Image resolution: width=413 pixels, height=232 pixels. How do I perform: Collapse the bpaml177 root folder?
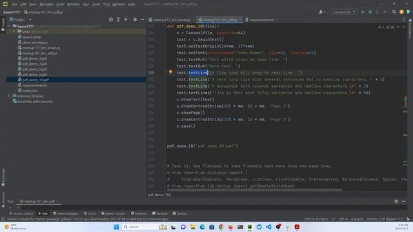click(9, 26)
